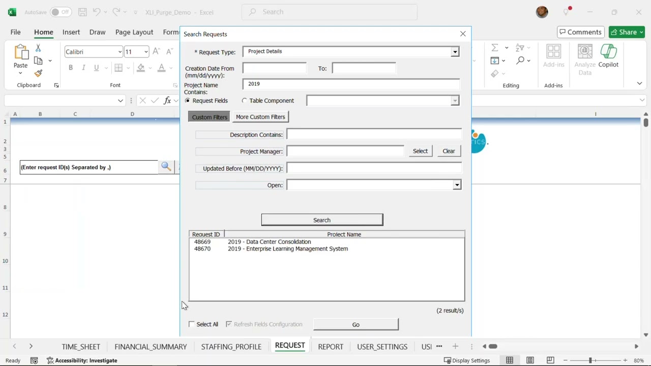Open the Open filter dropdown
Image resolution: width=651 pixels, height=366 pixels.
point(457,185)
